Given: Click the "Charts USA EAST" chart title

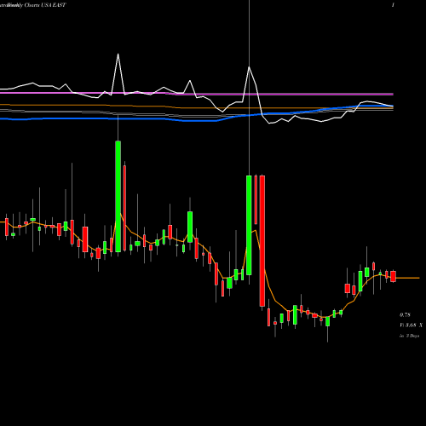Looking at the screenshot, I should [45, 5].
